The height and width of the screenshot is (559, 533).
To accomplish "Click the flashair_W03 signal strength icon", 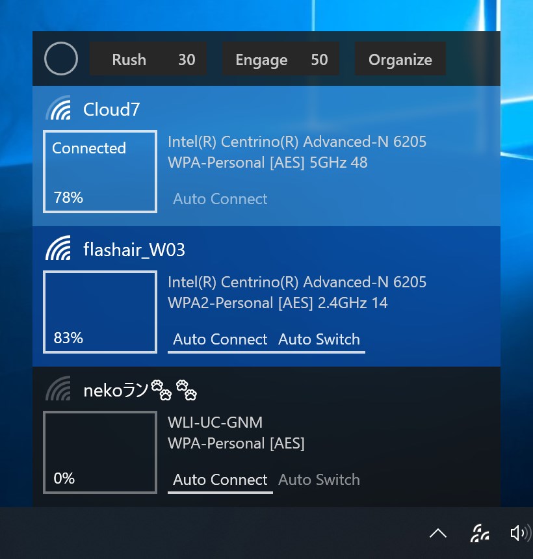I will tap(58, 248).
